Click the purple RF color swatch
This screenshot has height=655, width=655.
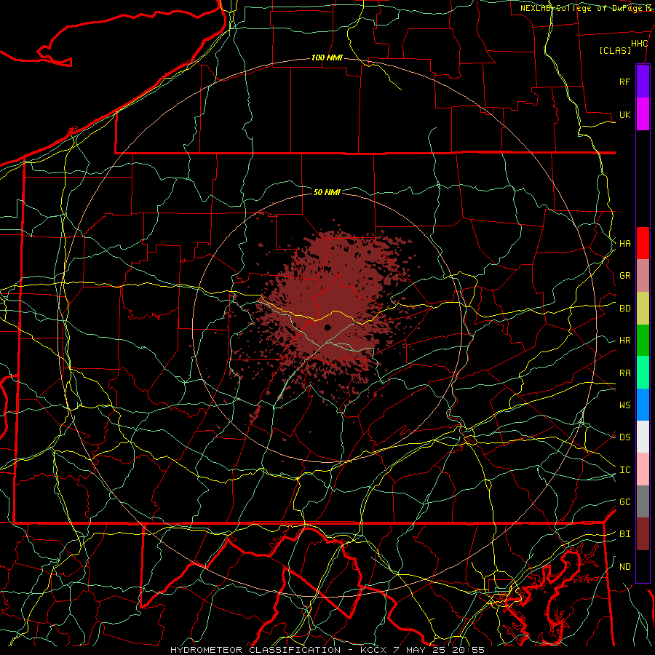point(643,82)
